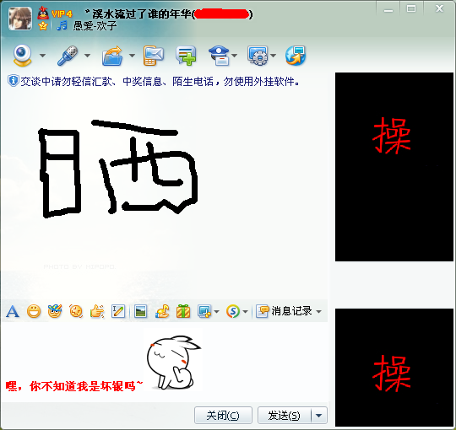Open font settings with the A icon
The height and width of the screenshot is (430, 456).
(x=13, y=312)
